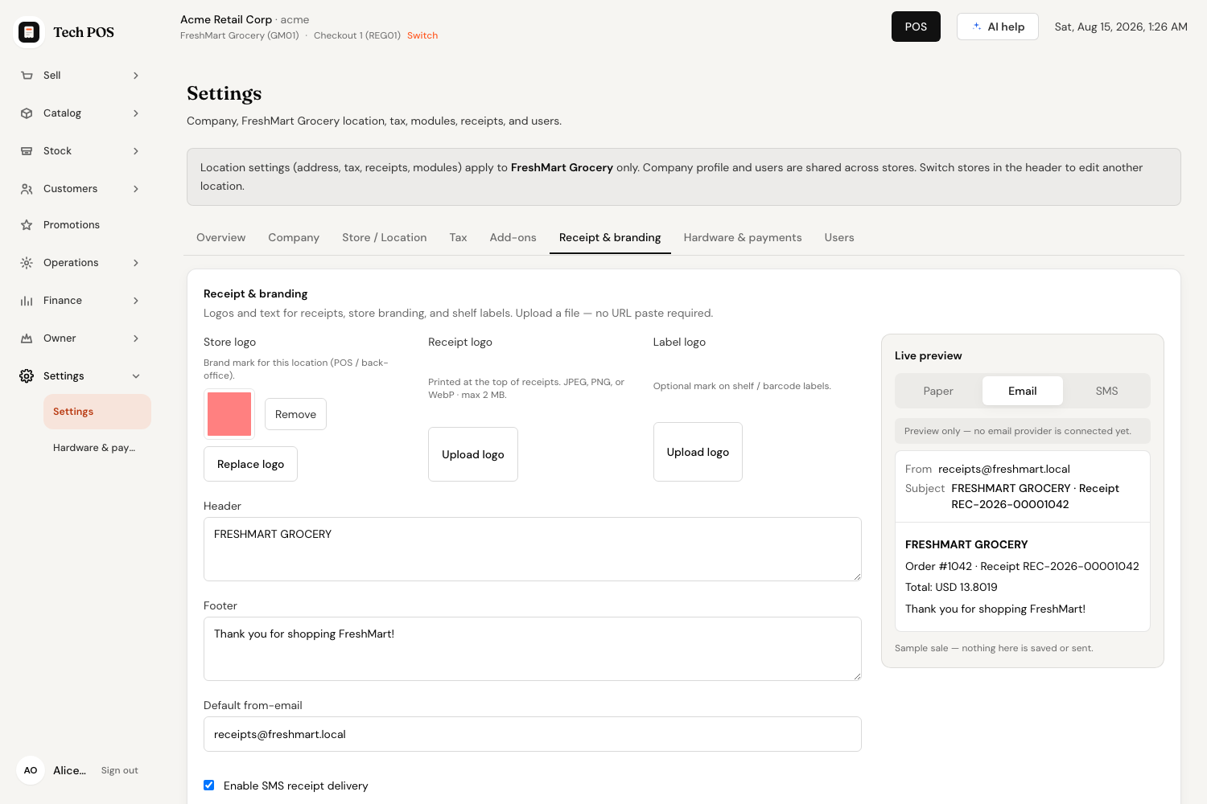Click the Sign out link
Image resolution: width=1207 pixels, height=804 pixels.
pos(120,770)
